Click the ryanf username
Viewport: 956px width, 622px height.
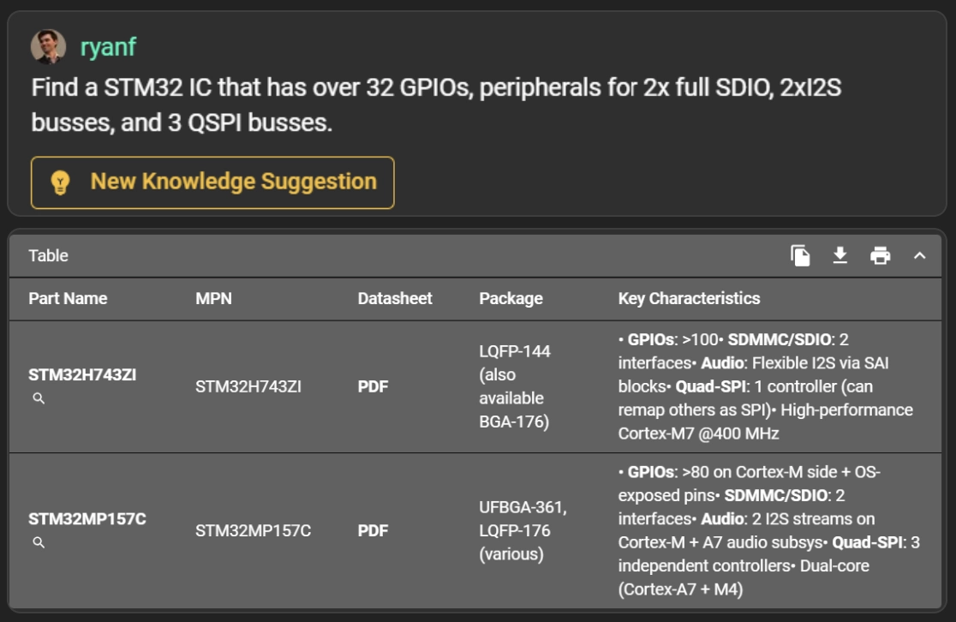click(x=108, y=47)
